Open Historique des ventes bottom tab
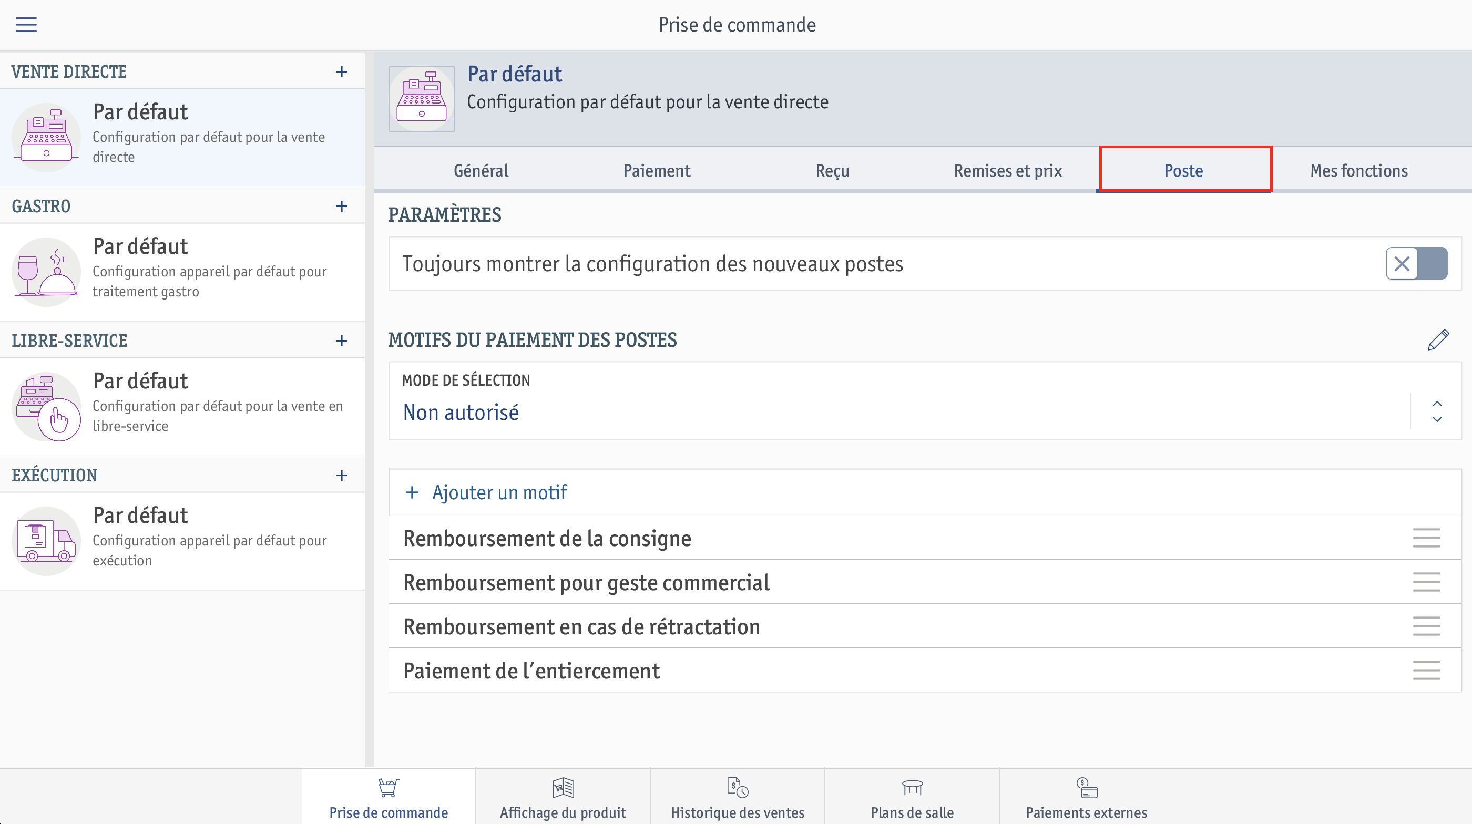 pyautogui.click(x=738, y=796)
